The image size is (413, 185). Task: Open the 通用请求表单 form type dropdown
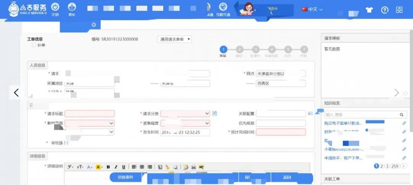(x=174, y=39)
